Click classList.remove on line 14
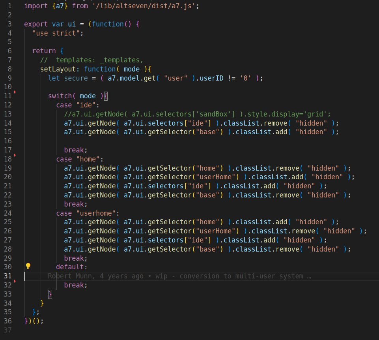 coord(256,123)
